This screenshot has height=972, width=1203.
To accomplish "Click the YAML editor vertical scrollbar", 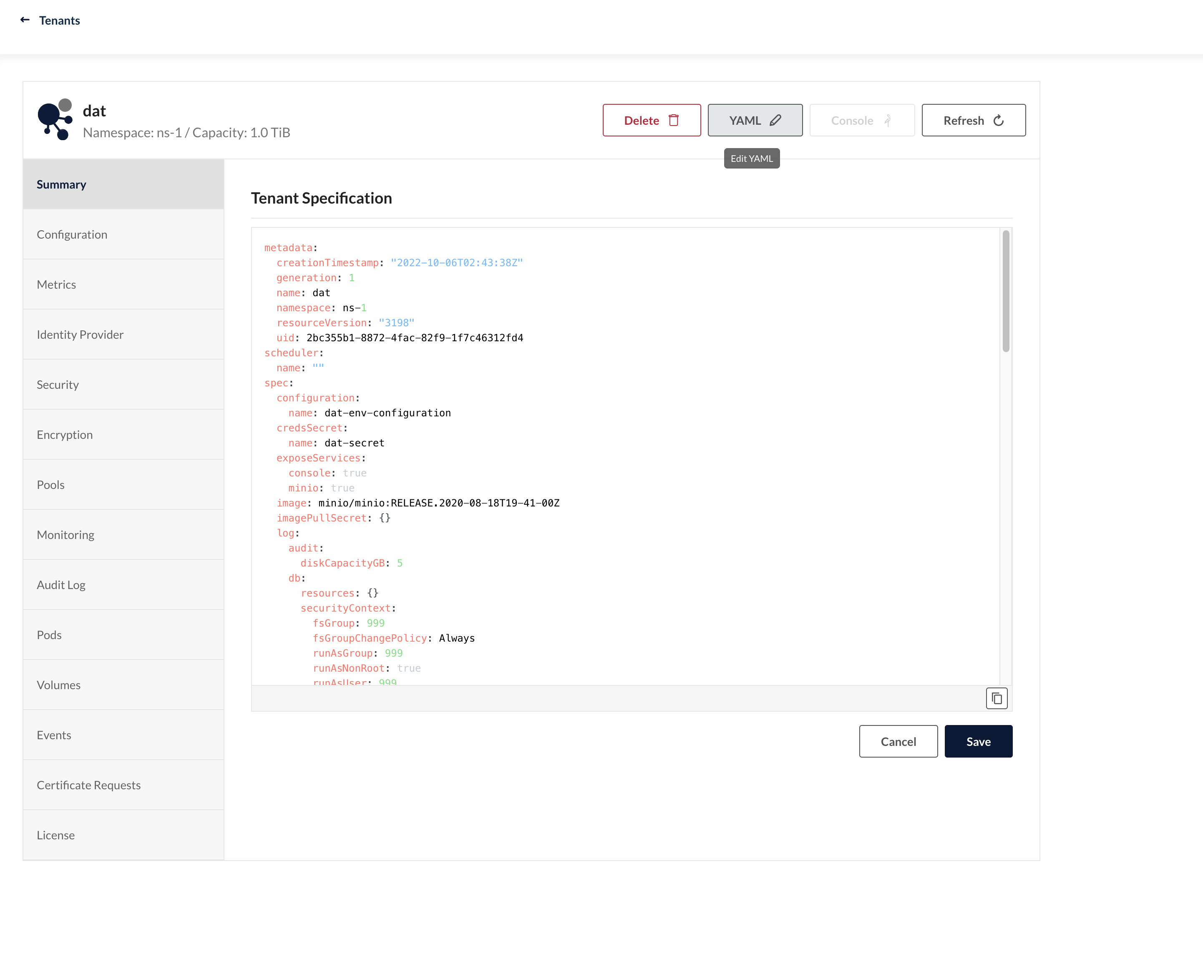I will pyautogui.click(x=1005, y=291).
